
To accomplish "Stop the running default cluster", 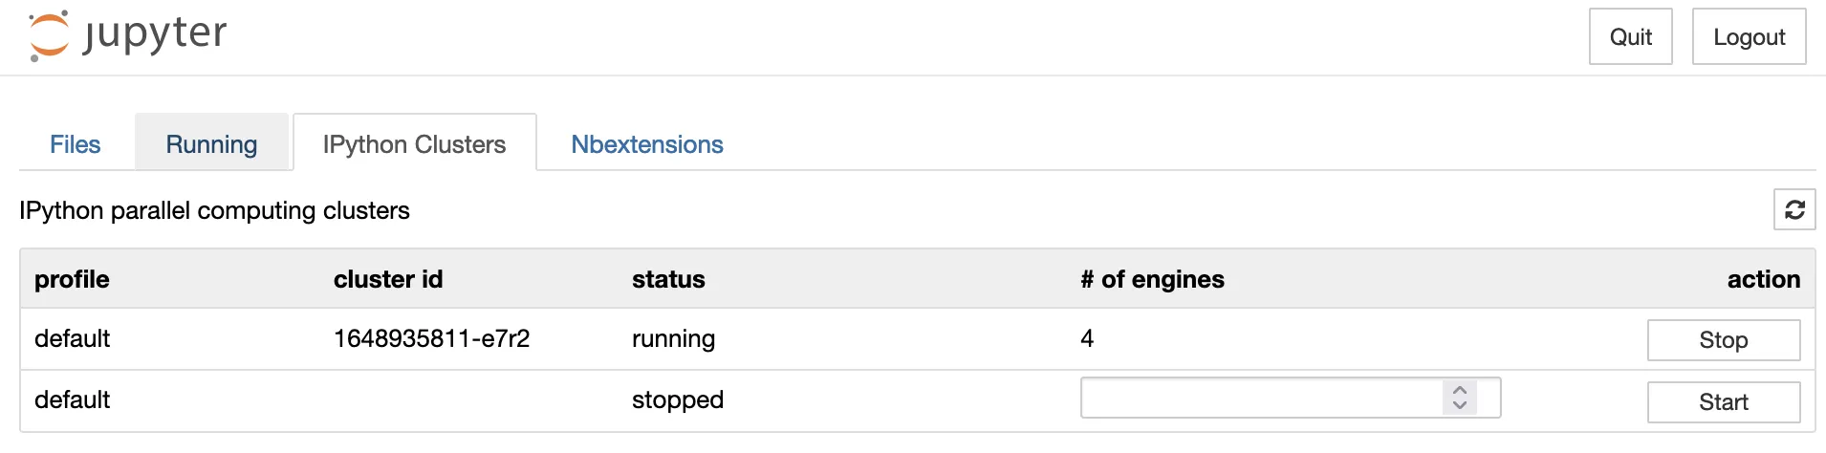I will tap(1723, 340).
